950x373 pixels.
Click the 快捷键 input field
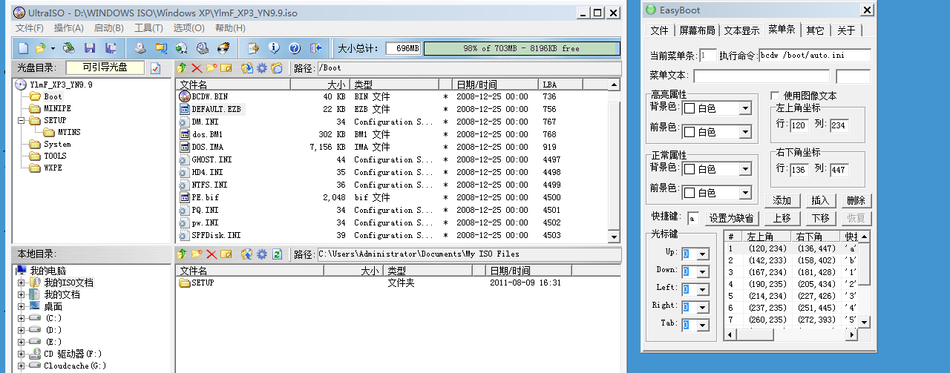coord(693,219)
